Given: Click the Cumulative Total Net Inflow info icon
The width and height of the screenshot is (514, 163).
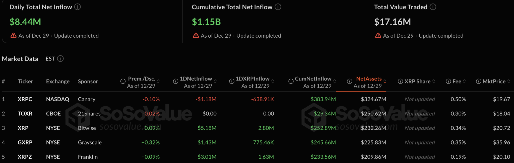Looking at the screenshot, I should (278, 7).
